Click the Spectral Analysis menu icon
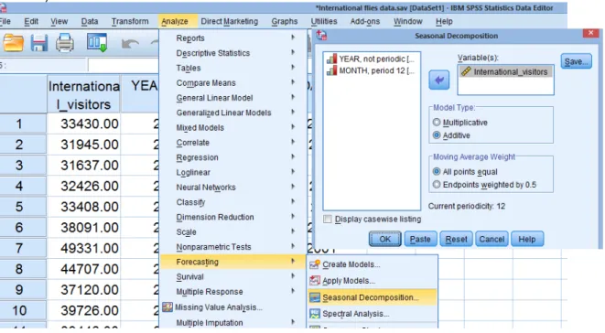The height and width of the screenshot is (333, 605). click(315, 314)
